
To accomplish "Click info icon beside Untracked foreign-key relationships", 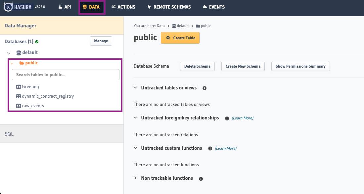I will click(x=227, y=118).
